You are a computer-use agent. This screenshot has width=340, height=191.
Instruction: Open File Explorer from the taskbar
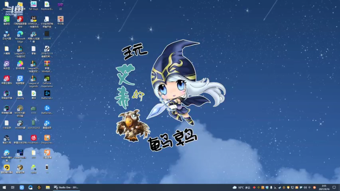(48, 187)
